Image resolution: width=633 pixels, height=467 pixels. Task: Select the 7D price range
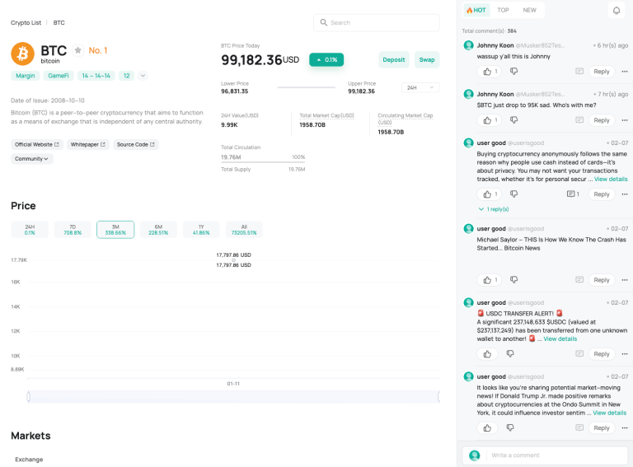coord(73,230)
